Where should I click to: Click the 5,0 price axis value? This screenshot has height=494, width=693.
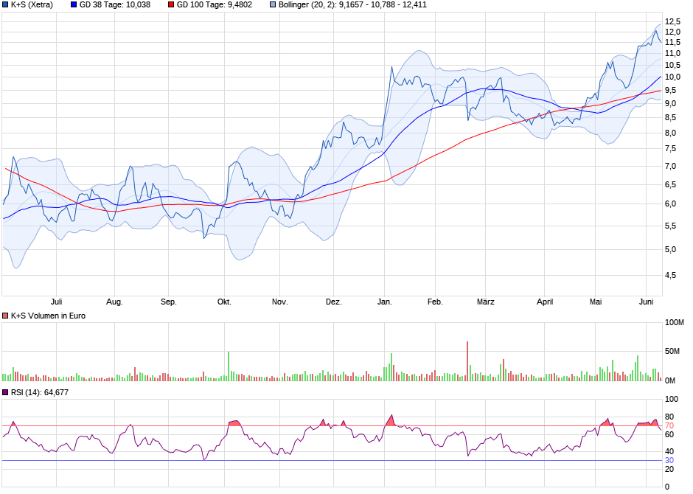[670, 249]
